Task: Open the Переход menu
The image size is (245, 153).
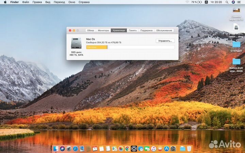Action: [x=59, y=2]
